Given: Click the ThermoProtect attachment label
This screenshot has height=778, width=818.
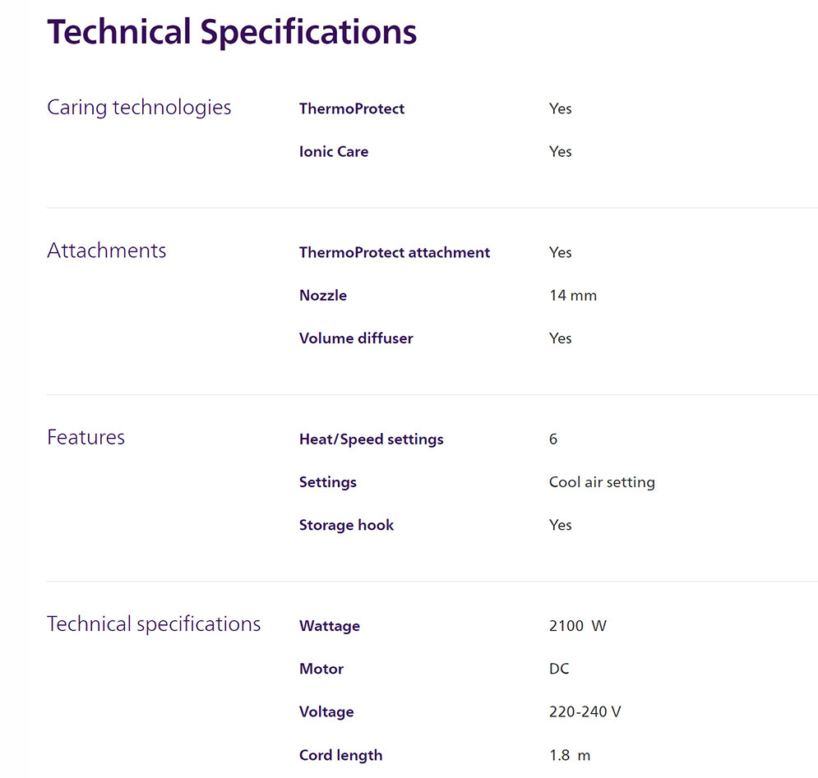Looking at the screenshot, I should (395, 252).
